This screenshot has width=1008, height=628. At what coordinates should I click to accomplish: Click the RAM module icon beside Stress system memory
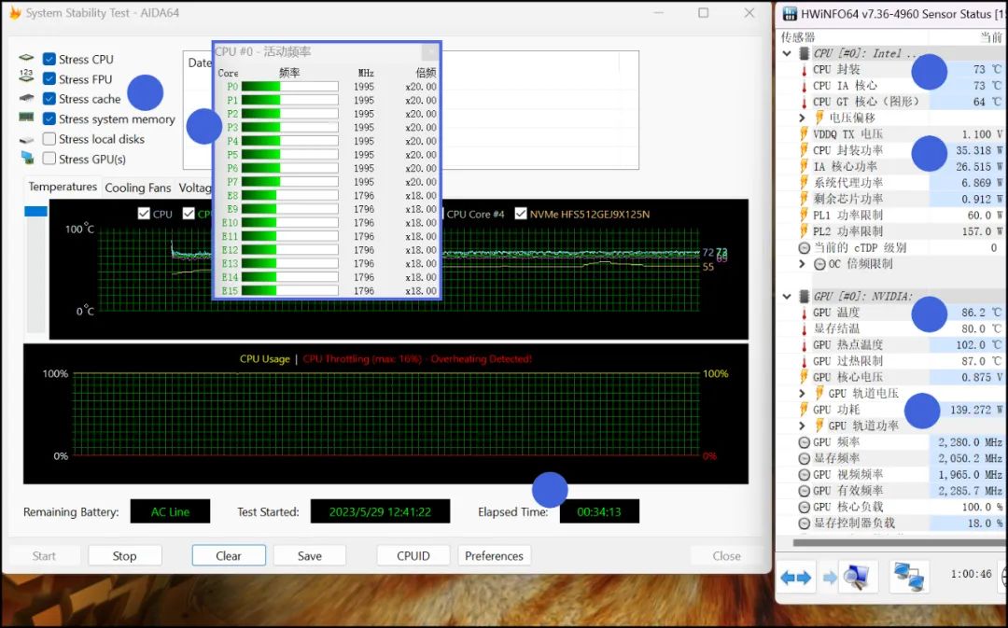click(x=26, y=119)
